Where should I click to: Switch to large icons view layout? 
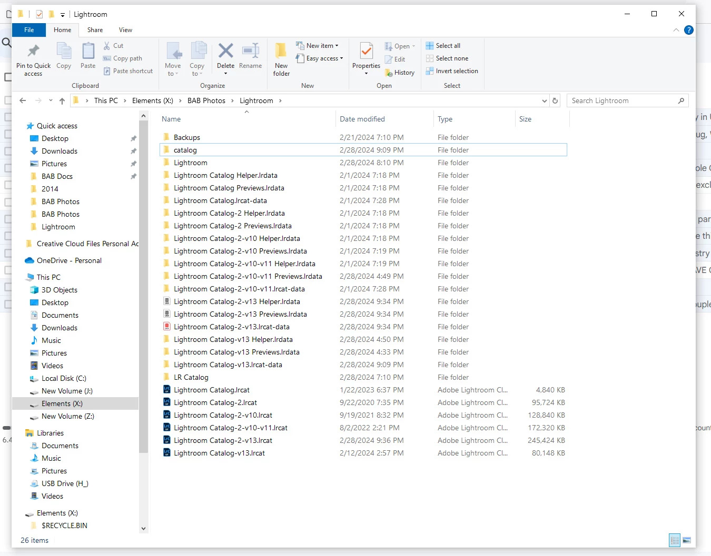(x=687, y=540)
